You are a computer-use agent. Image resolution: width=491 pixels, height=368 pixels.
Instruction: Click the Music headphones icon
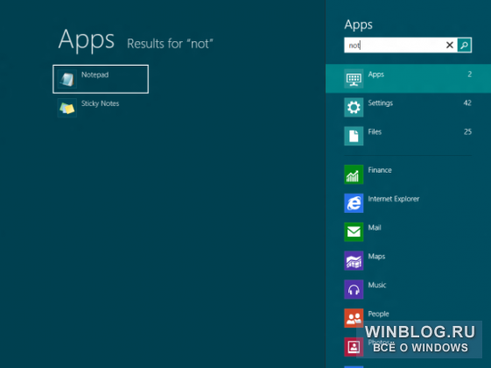[354, 289]
